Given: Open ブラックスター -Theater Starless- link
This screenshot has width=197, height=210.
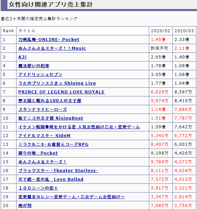Looking at the screenshot, I should point(58,170).
